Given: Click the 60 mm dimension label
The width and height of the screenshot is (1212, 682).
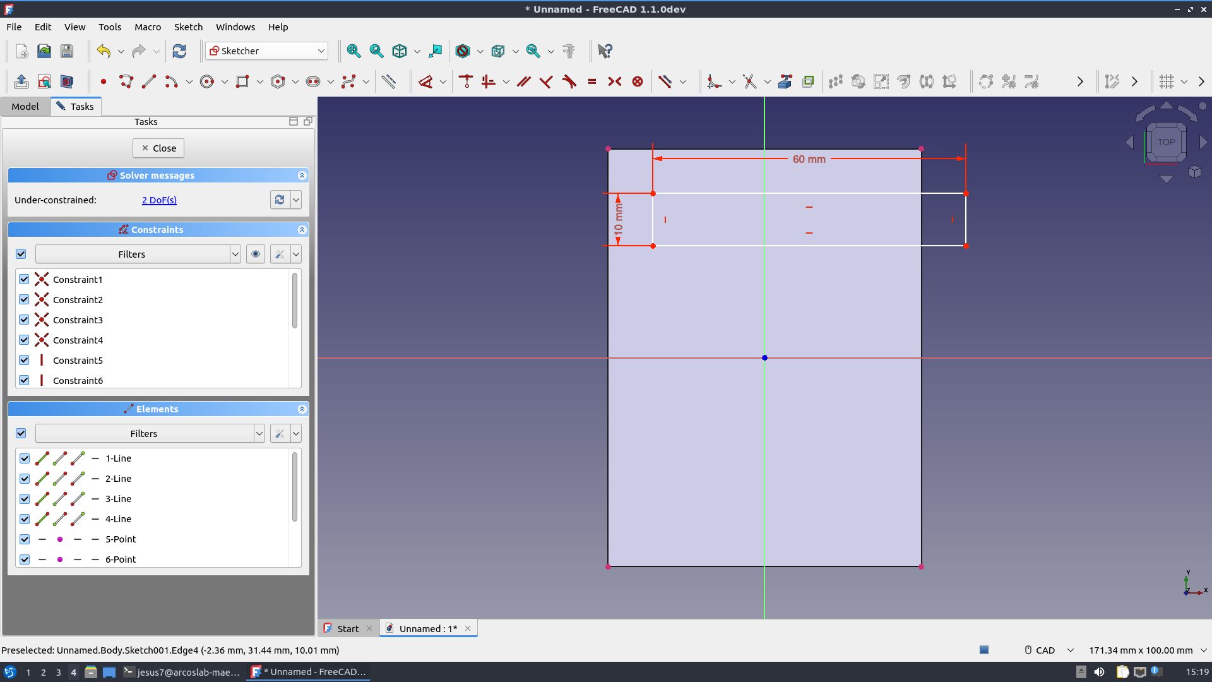Looking at the screenshot, I should 809,159.
